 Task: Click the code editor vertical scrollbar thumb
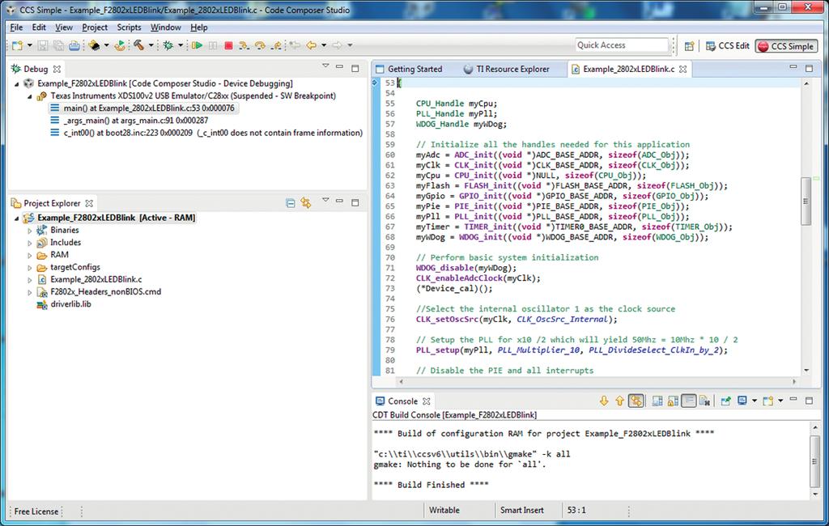(x=806, y=201)
